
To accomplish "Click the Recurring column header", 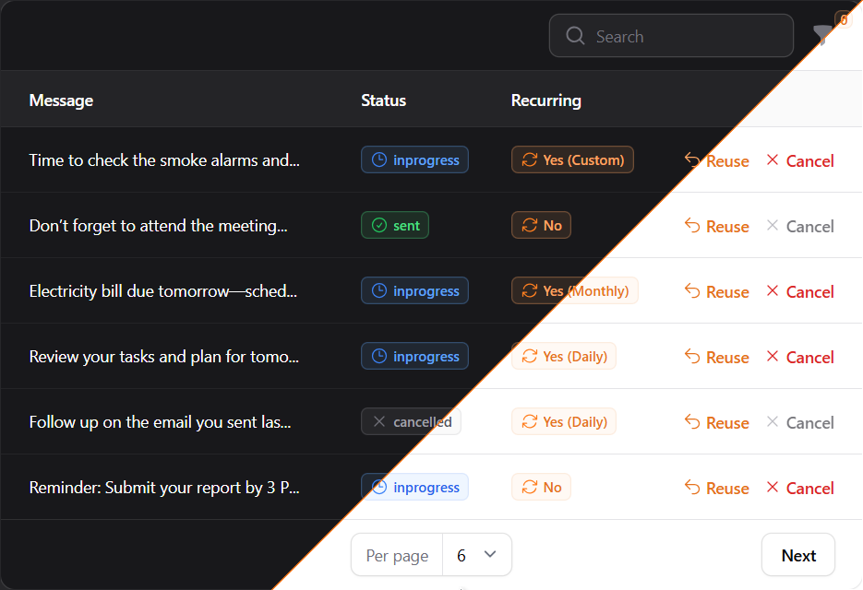I will pos(546,100).
